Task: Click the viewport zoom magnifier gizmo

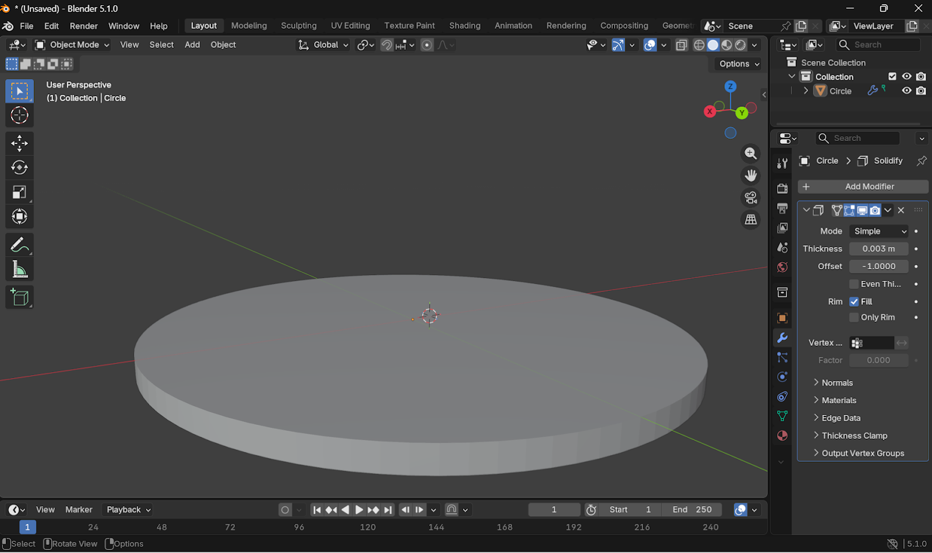Action: pyautogui.click(x=751, y=154)
